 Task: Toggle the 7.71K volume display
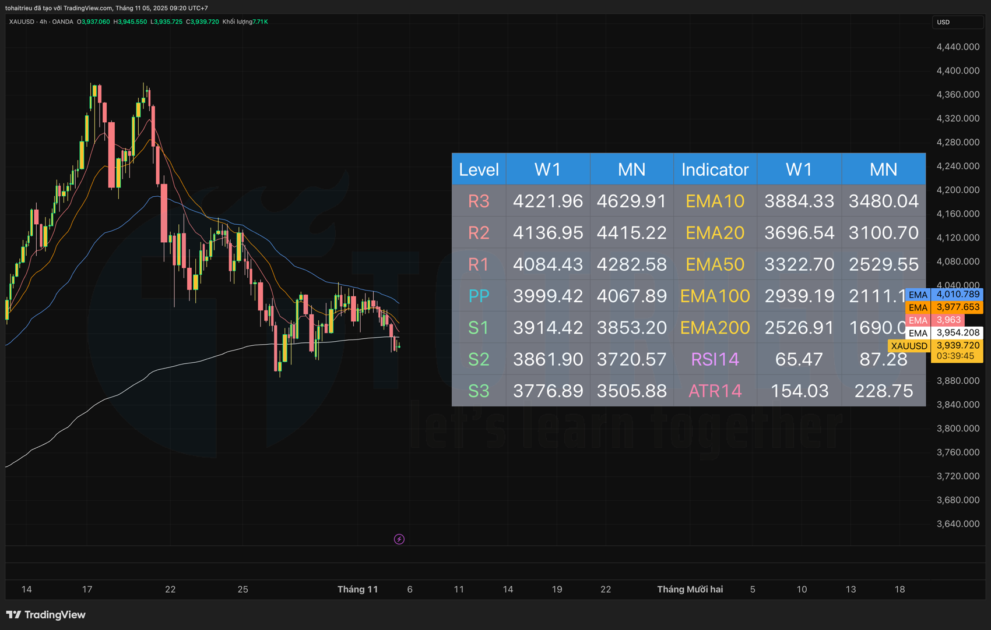[261, 22]
